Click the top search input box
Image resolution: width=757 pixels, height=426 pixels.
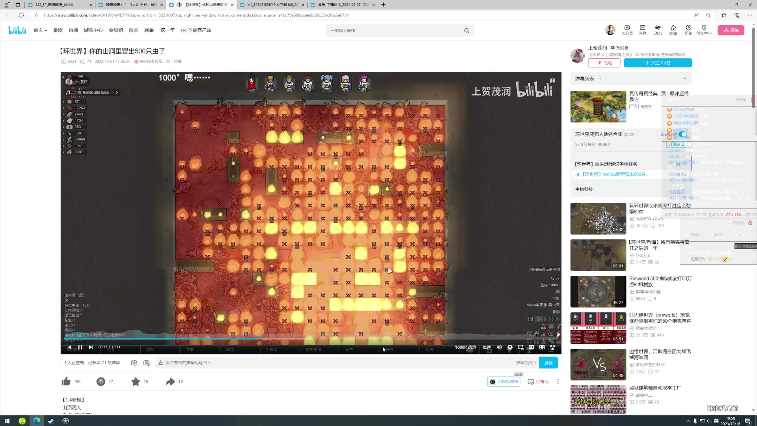point(395,30)
